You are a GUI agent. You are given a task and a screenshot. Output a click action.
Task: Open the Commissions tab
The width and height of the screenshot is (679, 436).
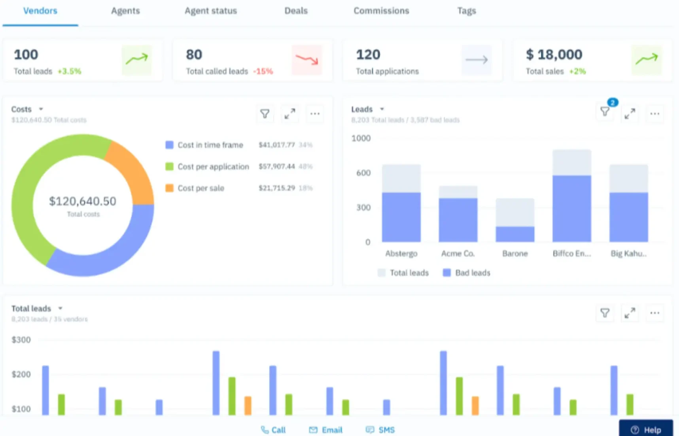pyautogui.click(x=381, y=11)
